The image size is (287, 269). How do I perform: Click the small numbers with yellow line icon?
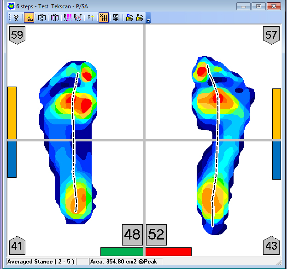90,18
